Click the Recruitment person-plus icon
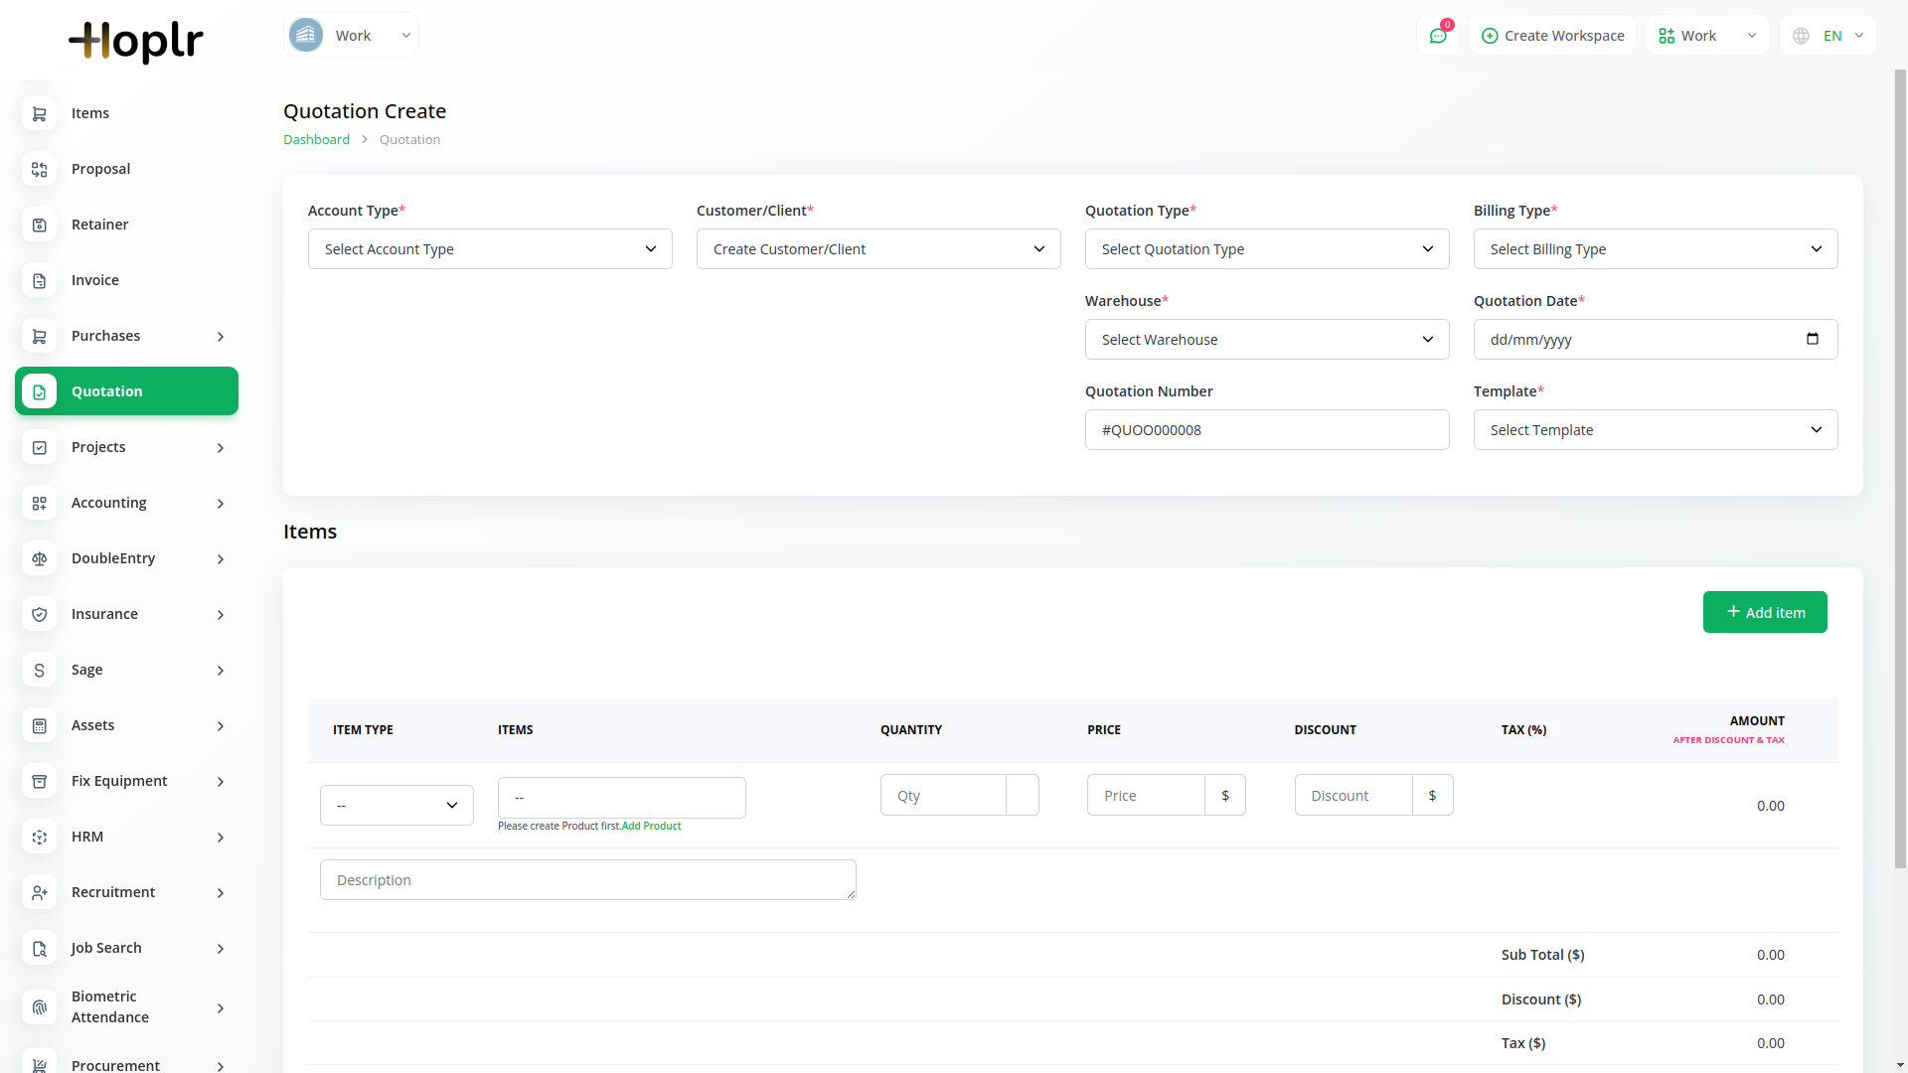 click(39, 892)
